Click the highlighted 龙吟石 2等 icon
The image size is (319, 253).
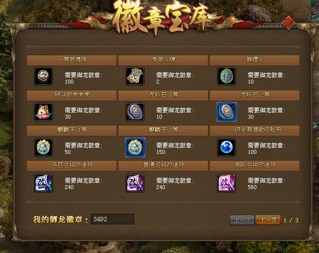[x=227, y=112]
